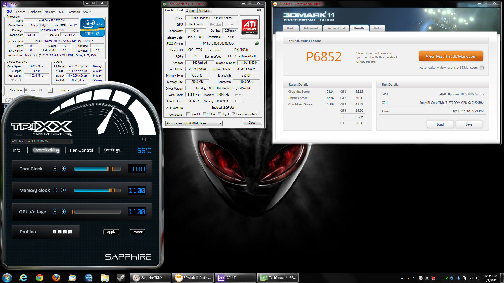Increase GPU Voltage with plus button
The height and width of the screenshot is (283, 504).
pos(63,211)
